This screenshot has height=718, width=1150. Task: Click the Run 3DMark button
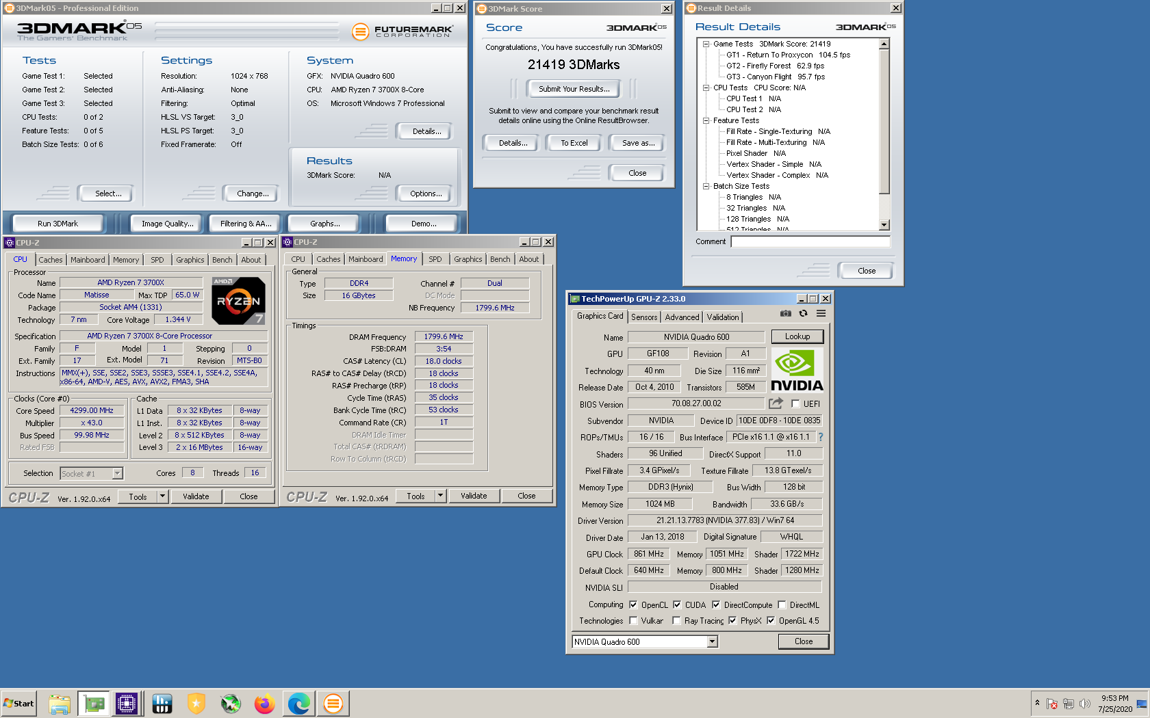(58, 224)
